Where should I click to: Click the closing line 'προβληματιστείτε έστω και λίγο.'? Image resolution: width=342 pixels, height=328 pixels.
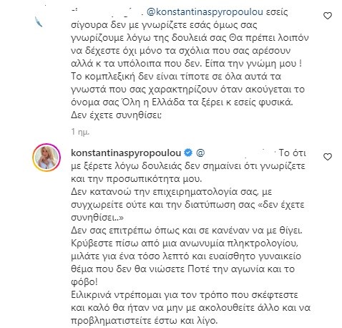145,321
